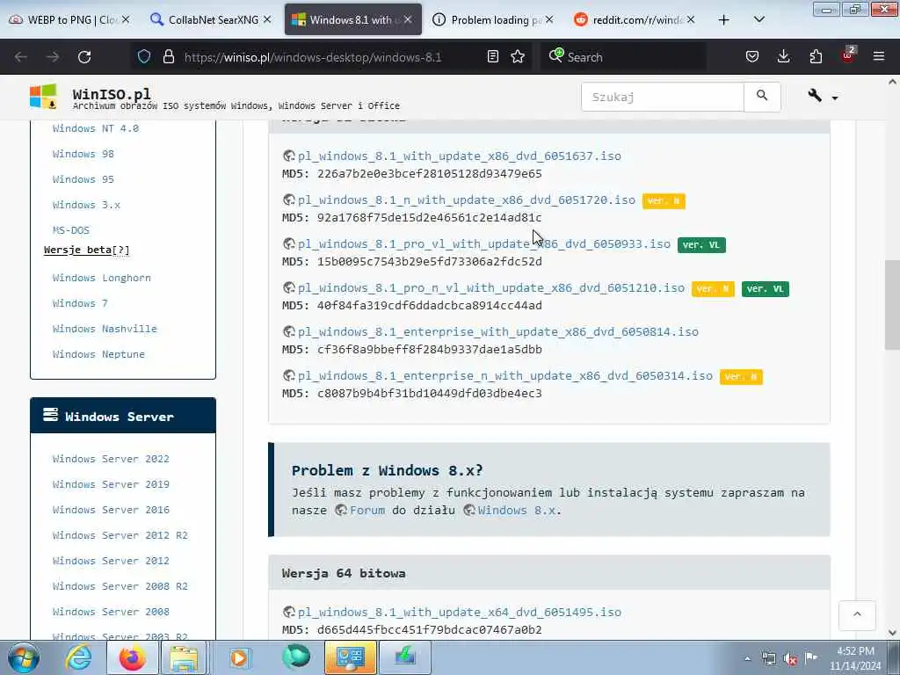
Task: Click the yellow ver. N badge on enterprise_n row
Action: pyautogui.click(x=741, y=377)
